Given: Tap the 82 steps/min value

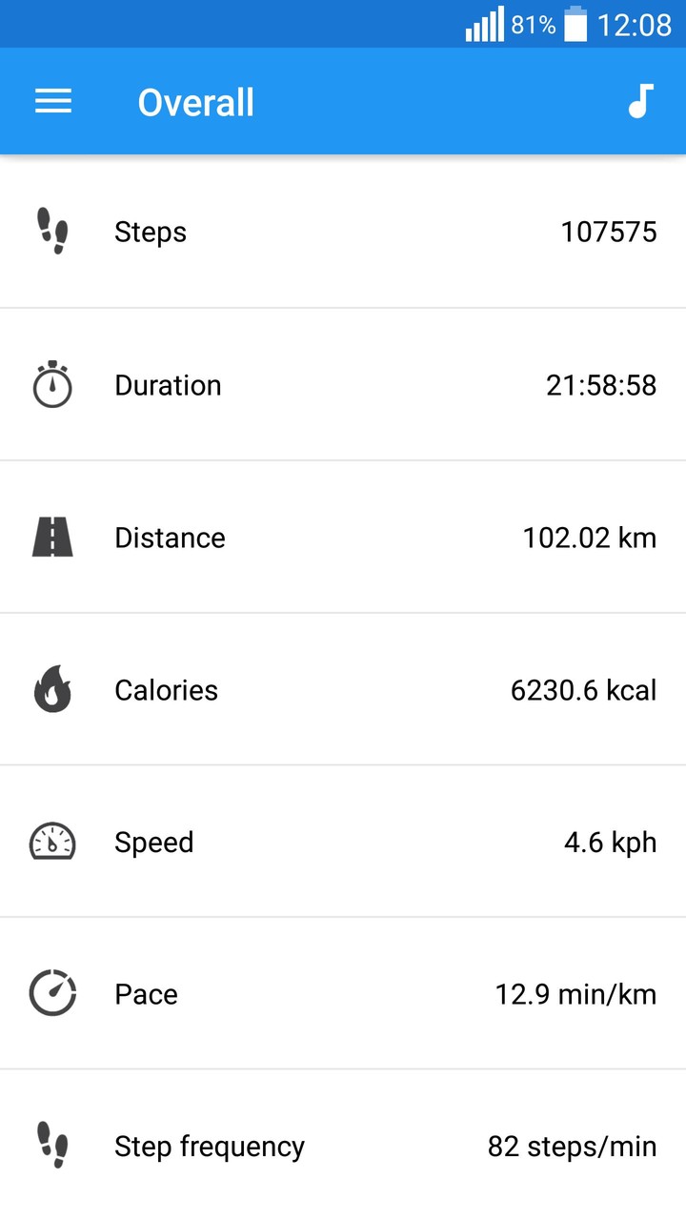Looking at the screenshot, I should (572, 1146).
